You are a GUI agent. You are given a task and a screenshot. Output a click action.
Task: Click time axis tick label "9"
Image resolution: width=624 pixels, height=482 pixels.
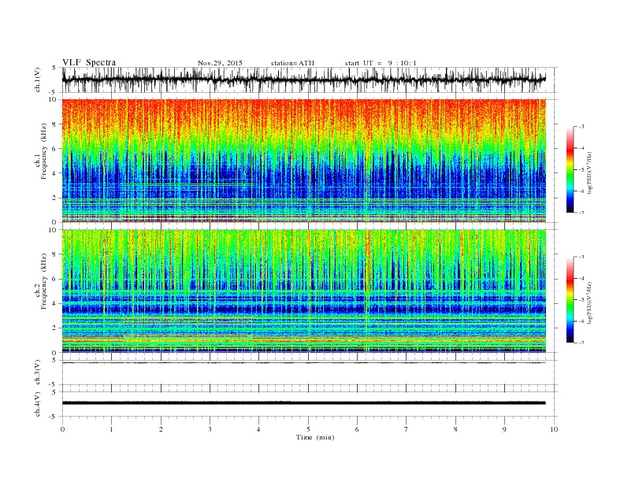[504, 429]
